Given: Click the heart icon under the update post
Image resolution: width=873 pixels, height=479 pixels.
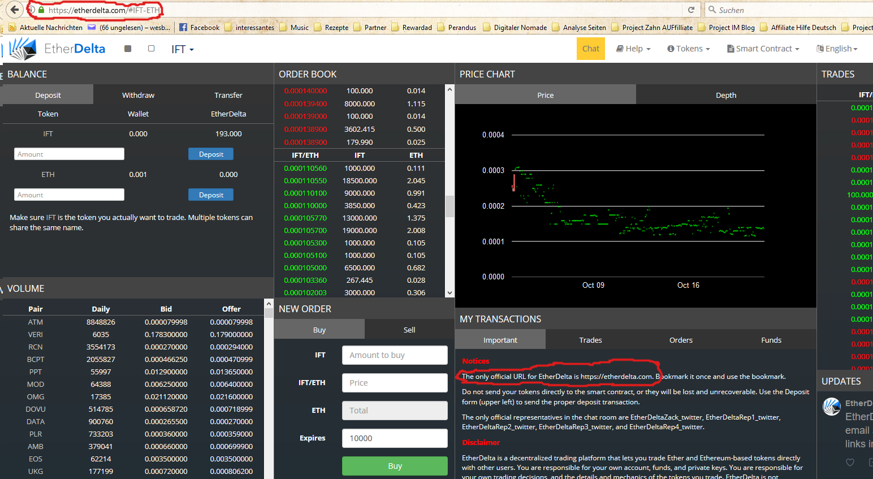Looking at the screenshot, I should 850,462.
